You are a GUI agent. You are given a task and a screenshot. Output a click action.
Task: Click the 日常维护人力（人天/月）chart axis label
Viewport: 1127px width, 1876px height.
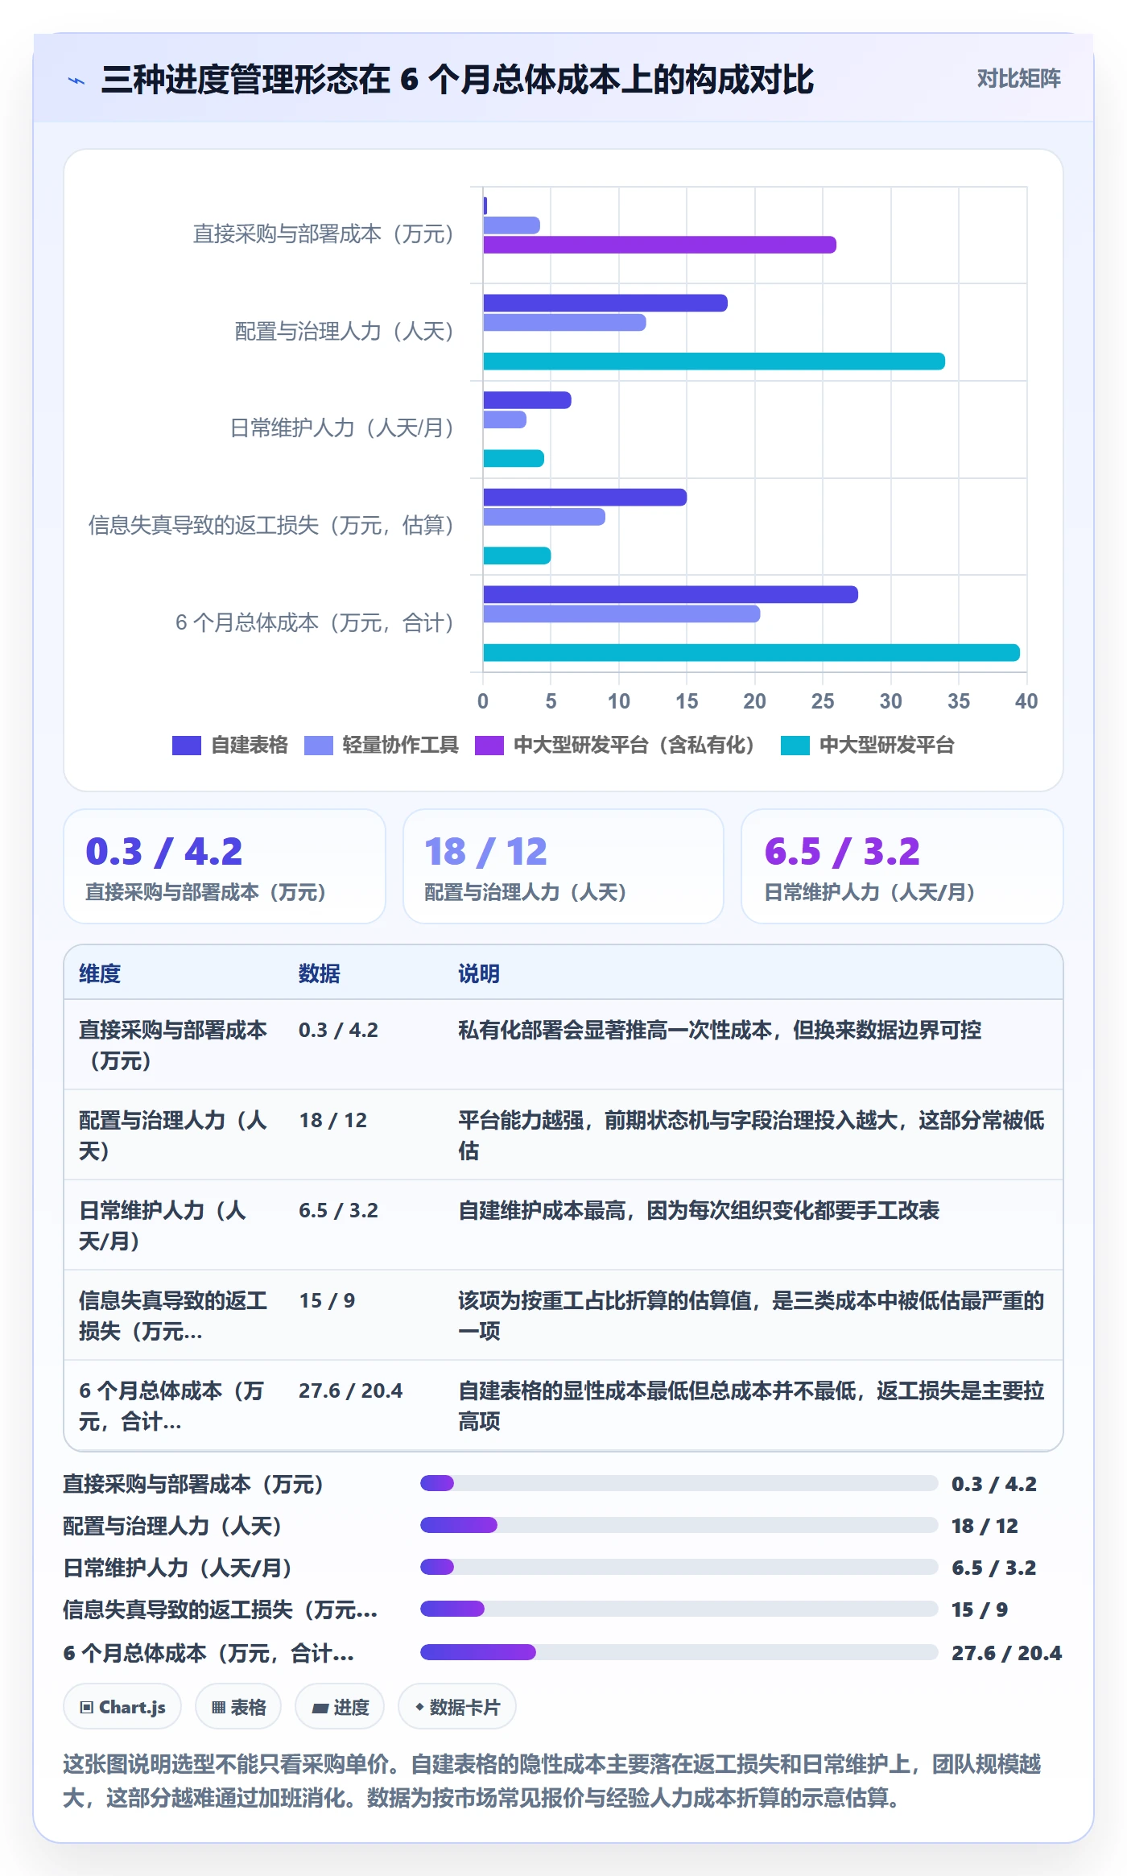343,428
